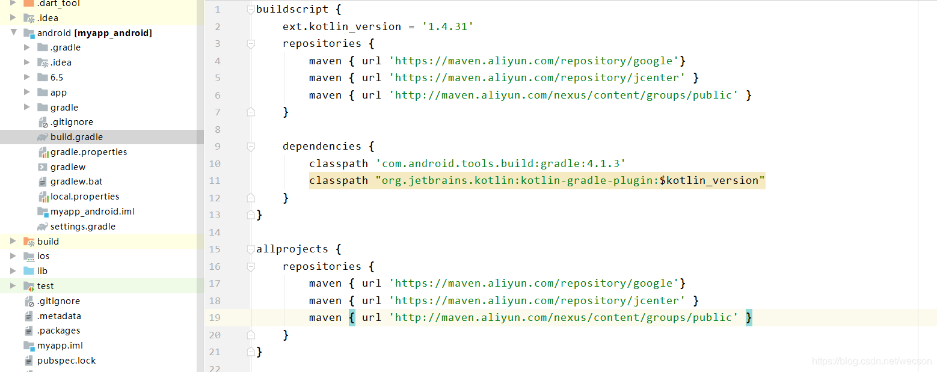Expand the gradle folder arrow
937x372 pixels.
pos(27,107)
